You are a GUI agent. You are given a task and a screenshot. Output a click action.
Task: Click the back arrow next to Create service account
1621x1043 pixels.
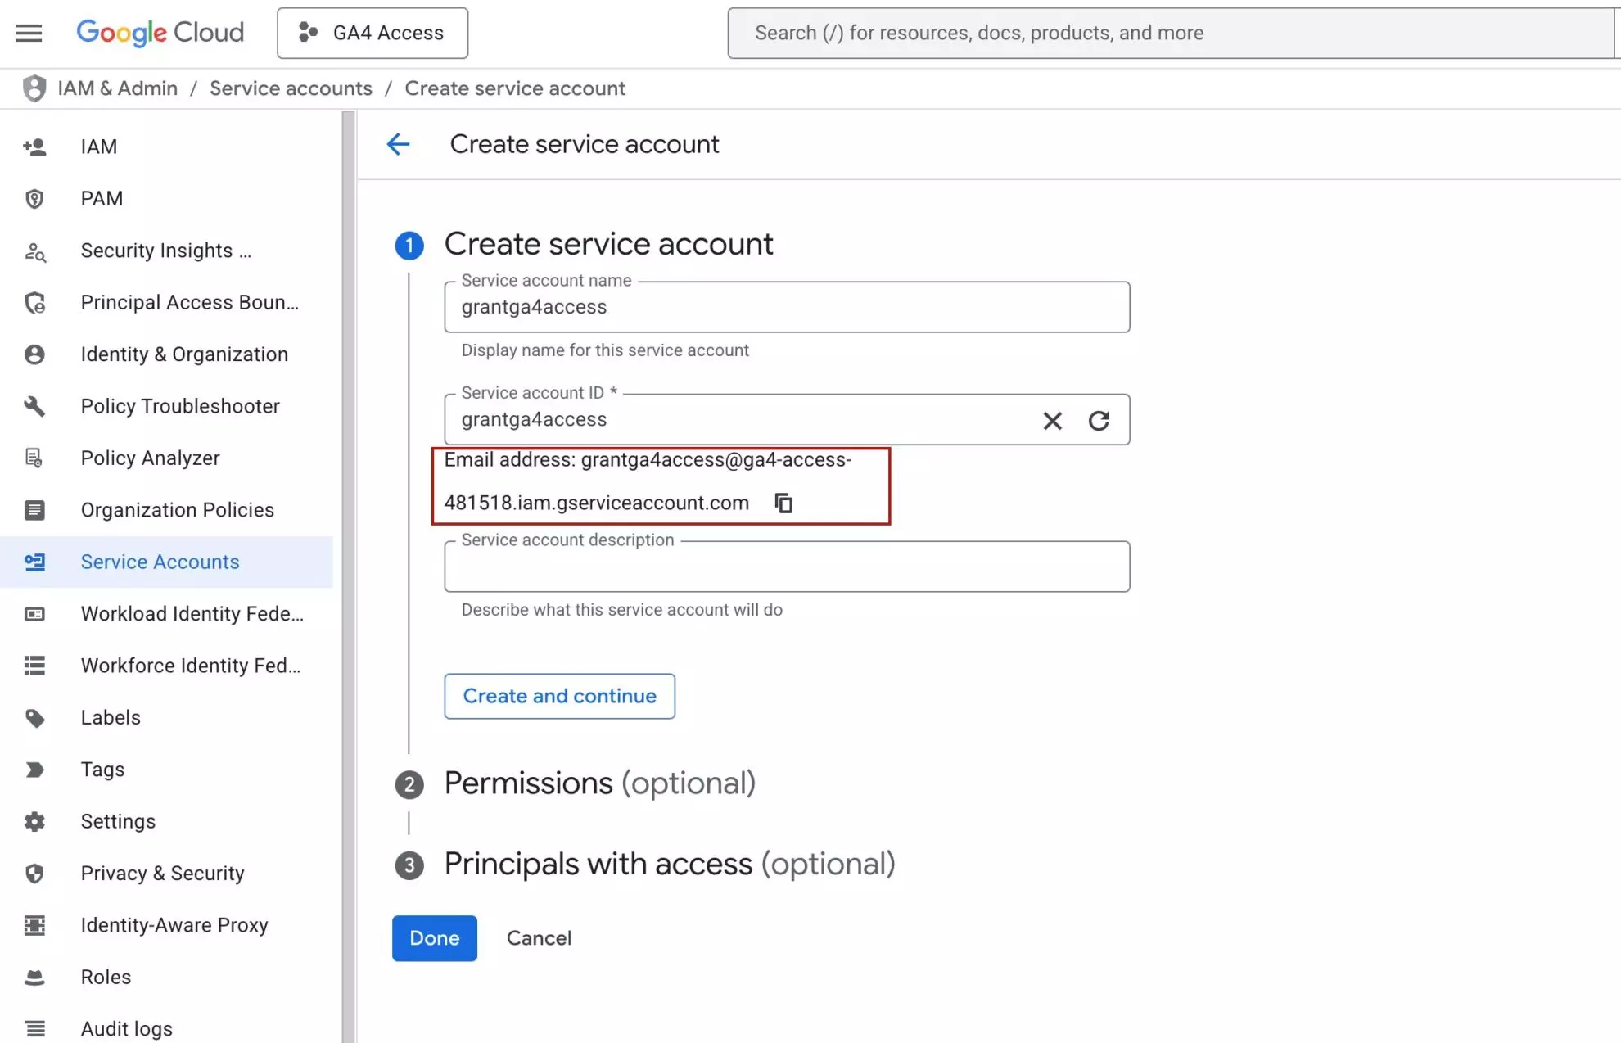tap(398, 144)
